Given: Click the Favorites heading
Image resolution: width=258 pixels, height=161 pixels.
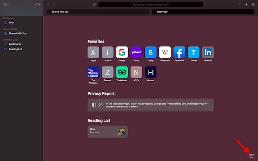Looking at the screenshot, I should click(96, 41).
